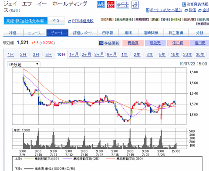Click the 単純移動平均(25) legend entry

click(x=81, y=159)
